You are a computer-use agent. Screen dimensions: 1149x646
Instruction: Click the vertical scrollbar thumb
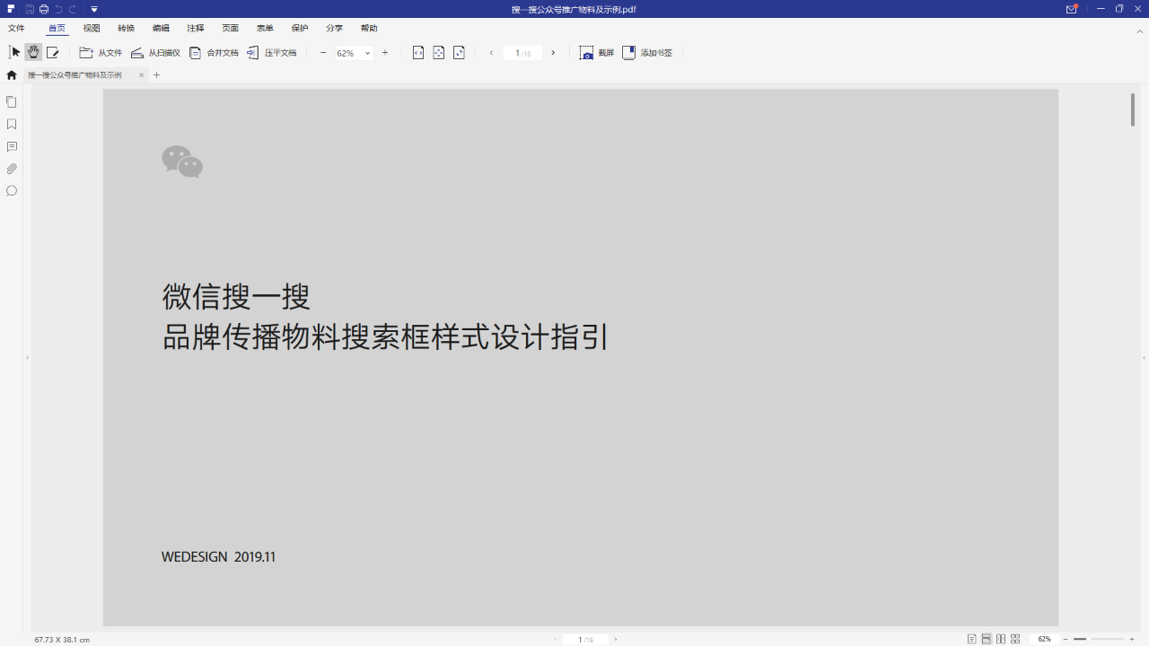(x=1133, y=109)
